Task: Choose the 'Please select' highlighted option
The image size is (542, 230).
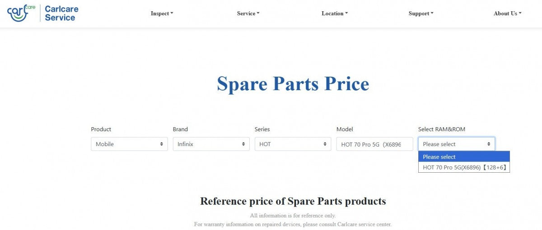Action: [x=464, y=157]
